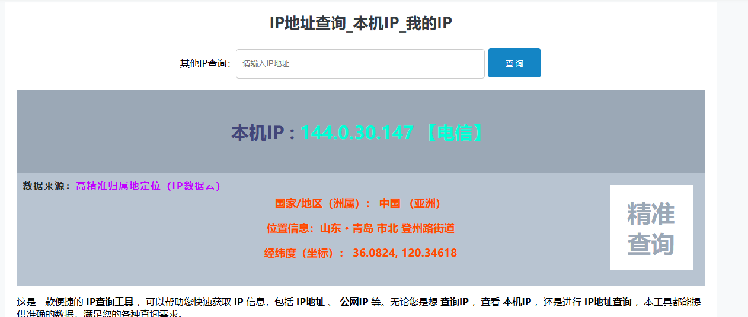This screenshot has width=748, height=317.
Task: Click the 经纬度（坐标） label
Action: pyautogui.click(x=304, y=253)
